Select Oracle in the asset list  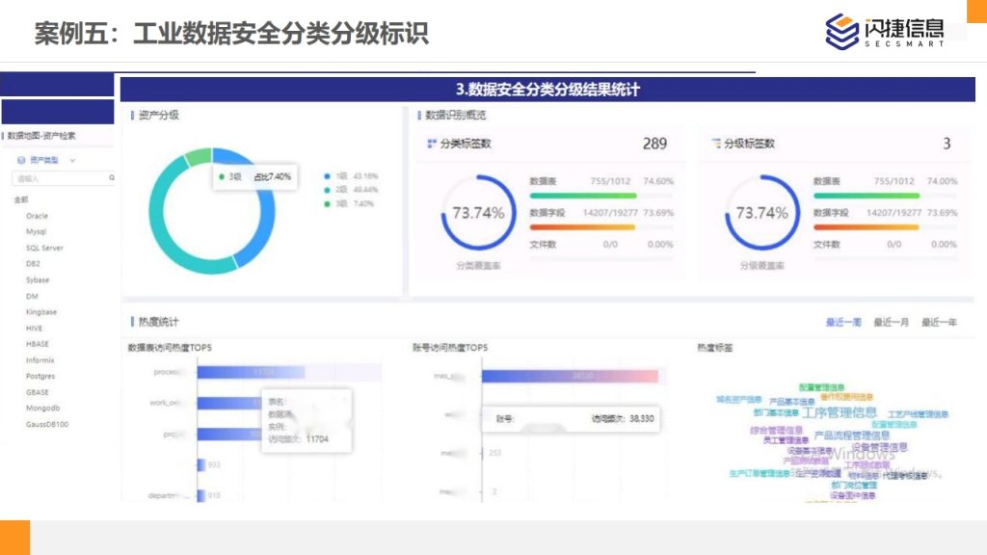click(37, 216)
